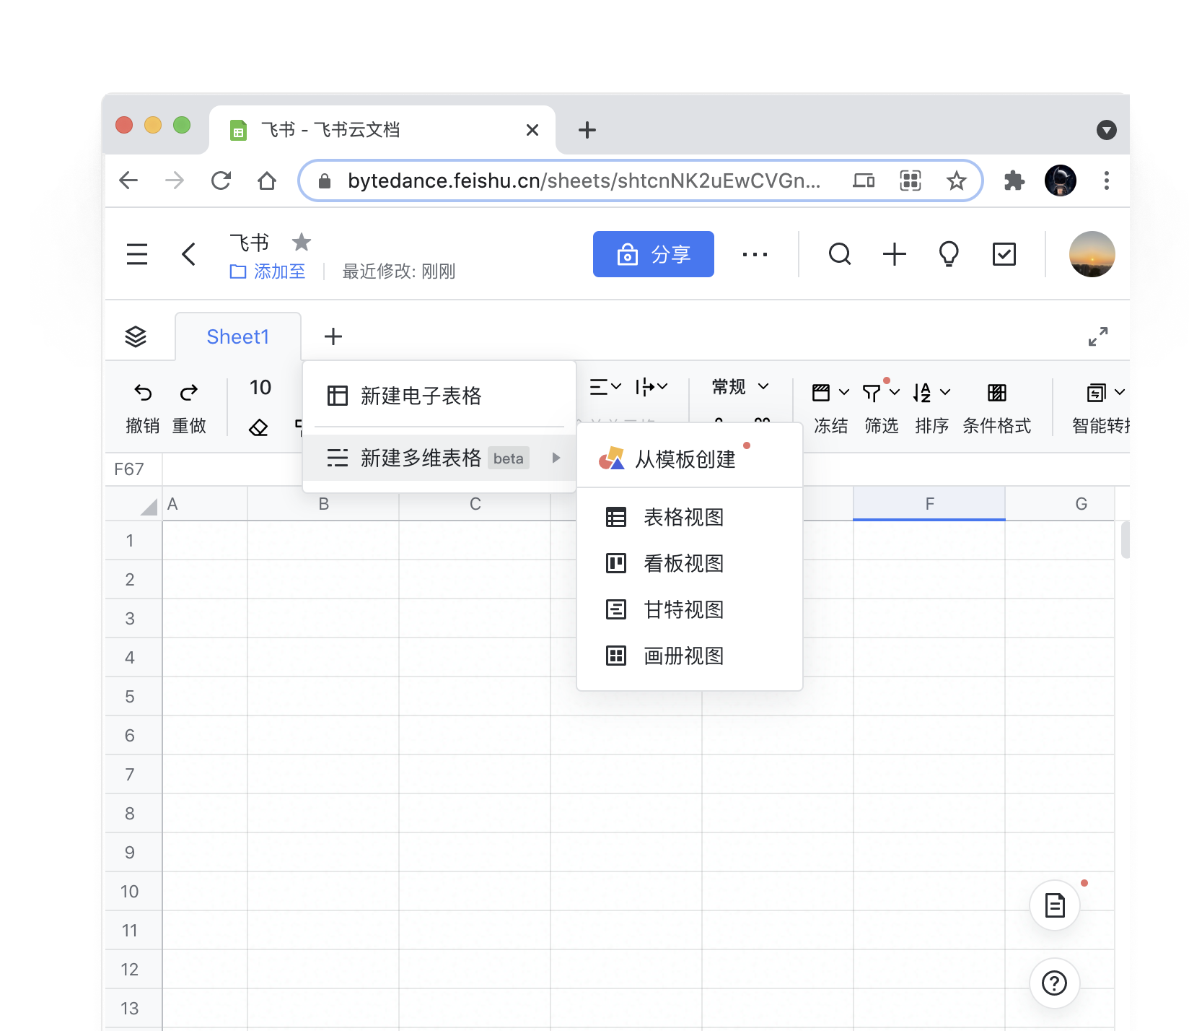Click the 重做 redo icon
Screen dimensions: 1189x1031
click(189, 392)
